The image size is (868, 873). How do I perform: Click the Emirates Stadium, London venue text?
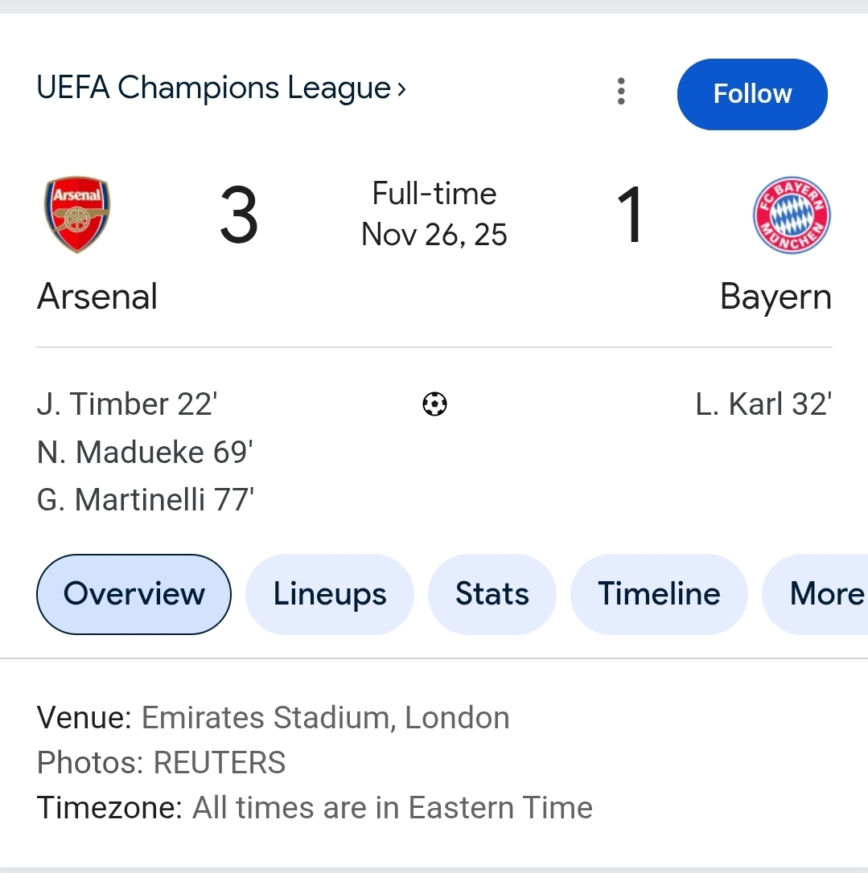(x=325, y=717)
